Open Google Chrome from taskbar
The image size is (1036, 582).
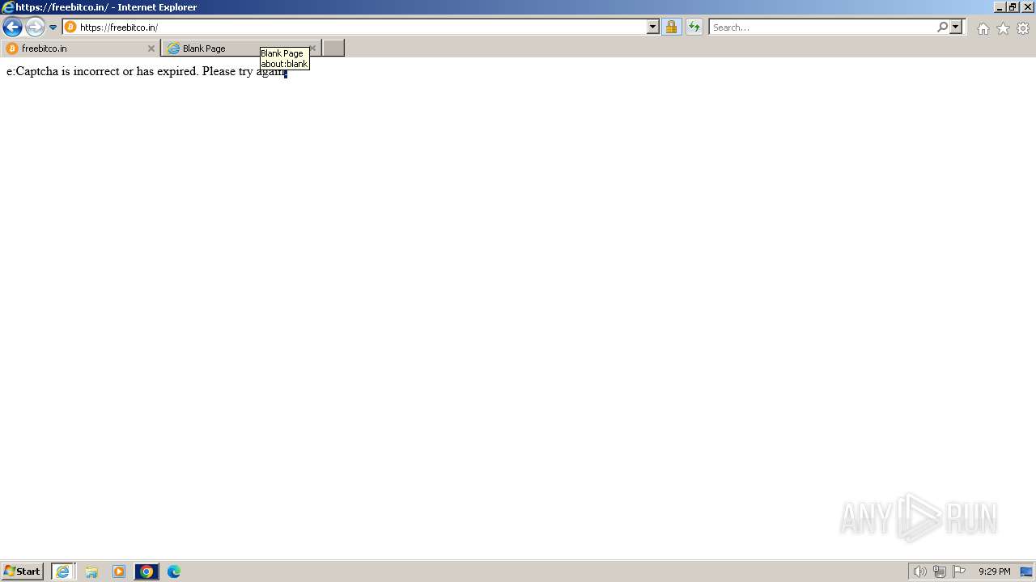pos(146,571)
